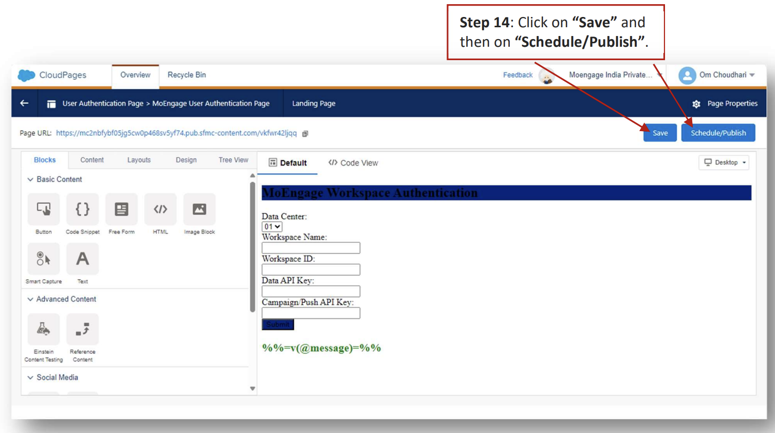775x433 pixels.
Task: Select the Code Snippet block
Action: 83,209
